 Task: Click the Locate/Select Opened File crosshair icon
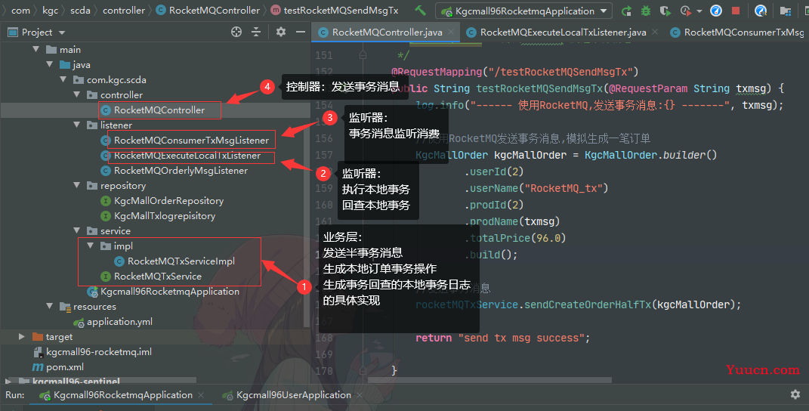[x=236, y=32]
